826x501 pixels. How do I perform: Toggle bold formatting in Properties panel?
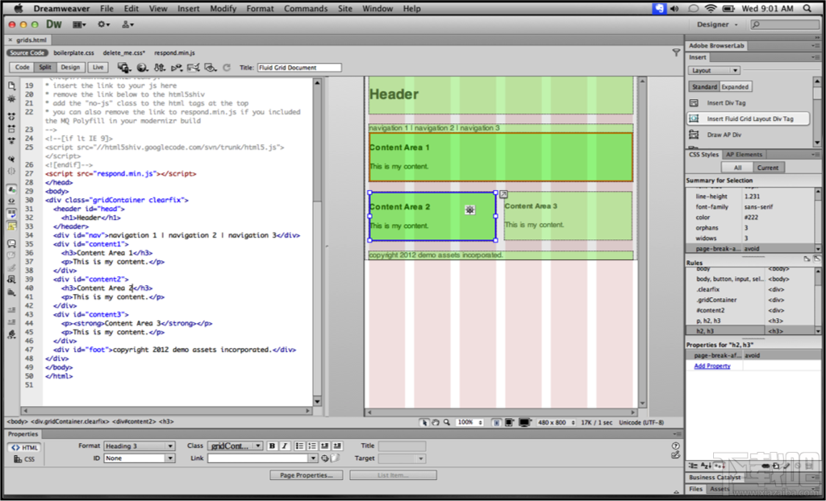tap(270, 445)
